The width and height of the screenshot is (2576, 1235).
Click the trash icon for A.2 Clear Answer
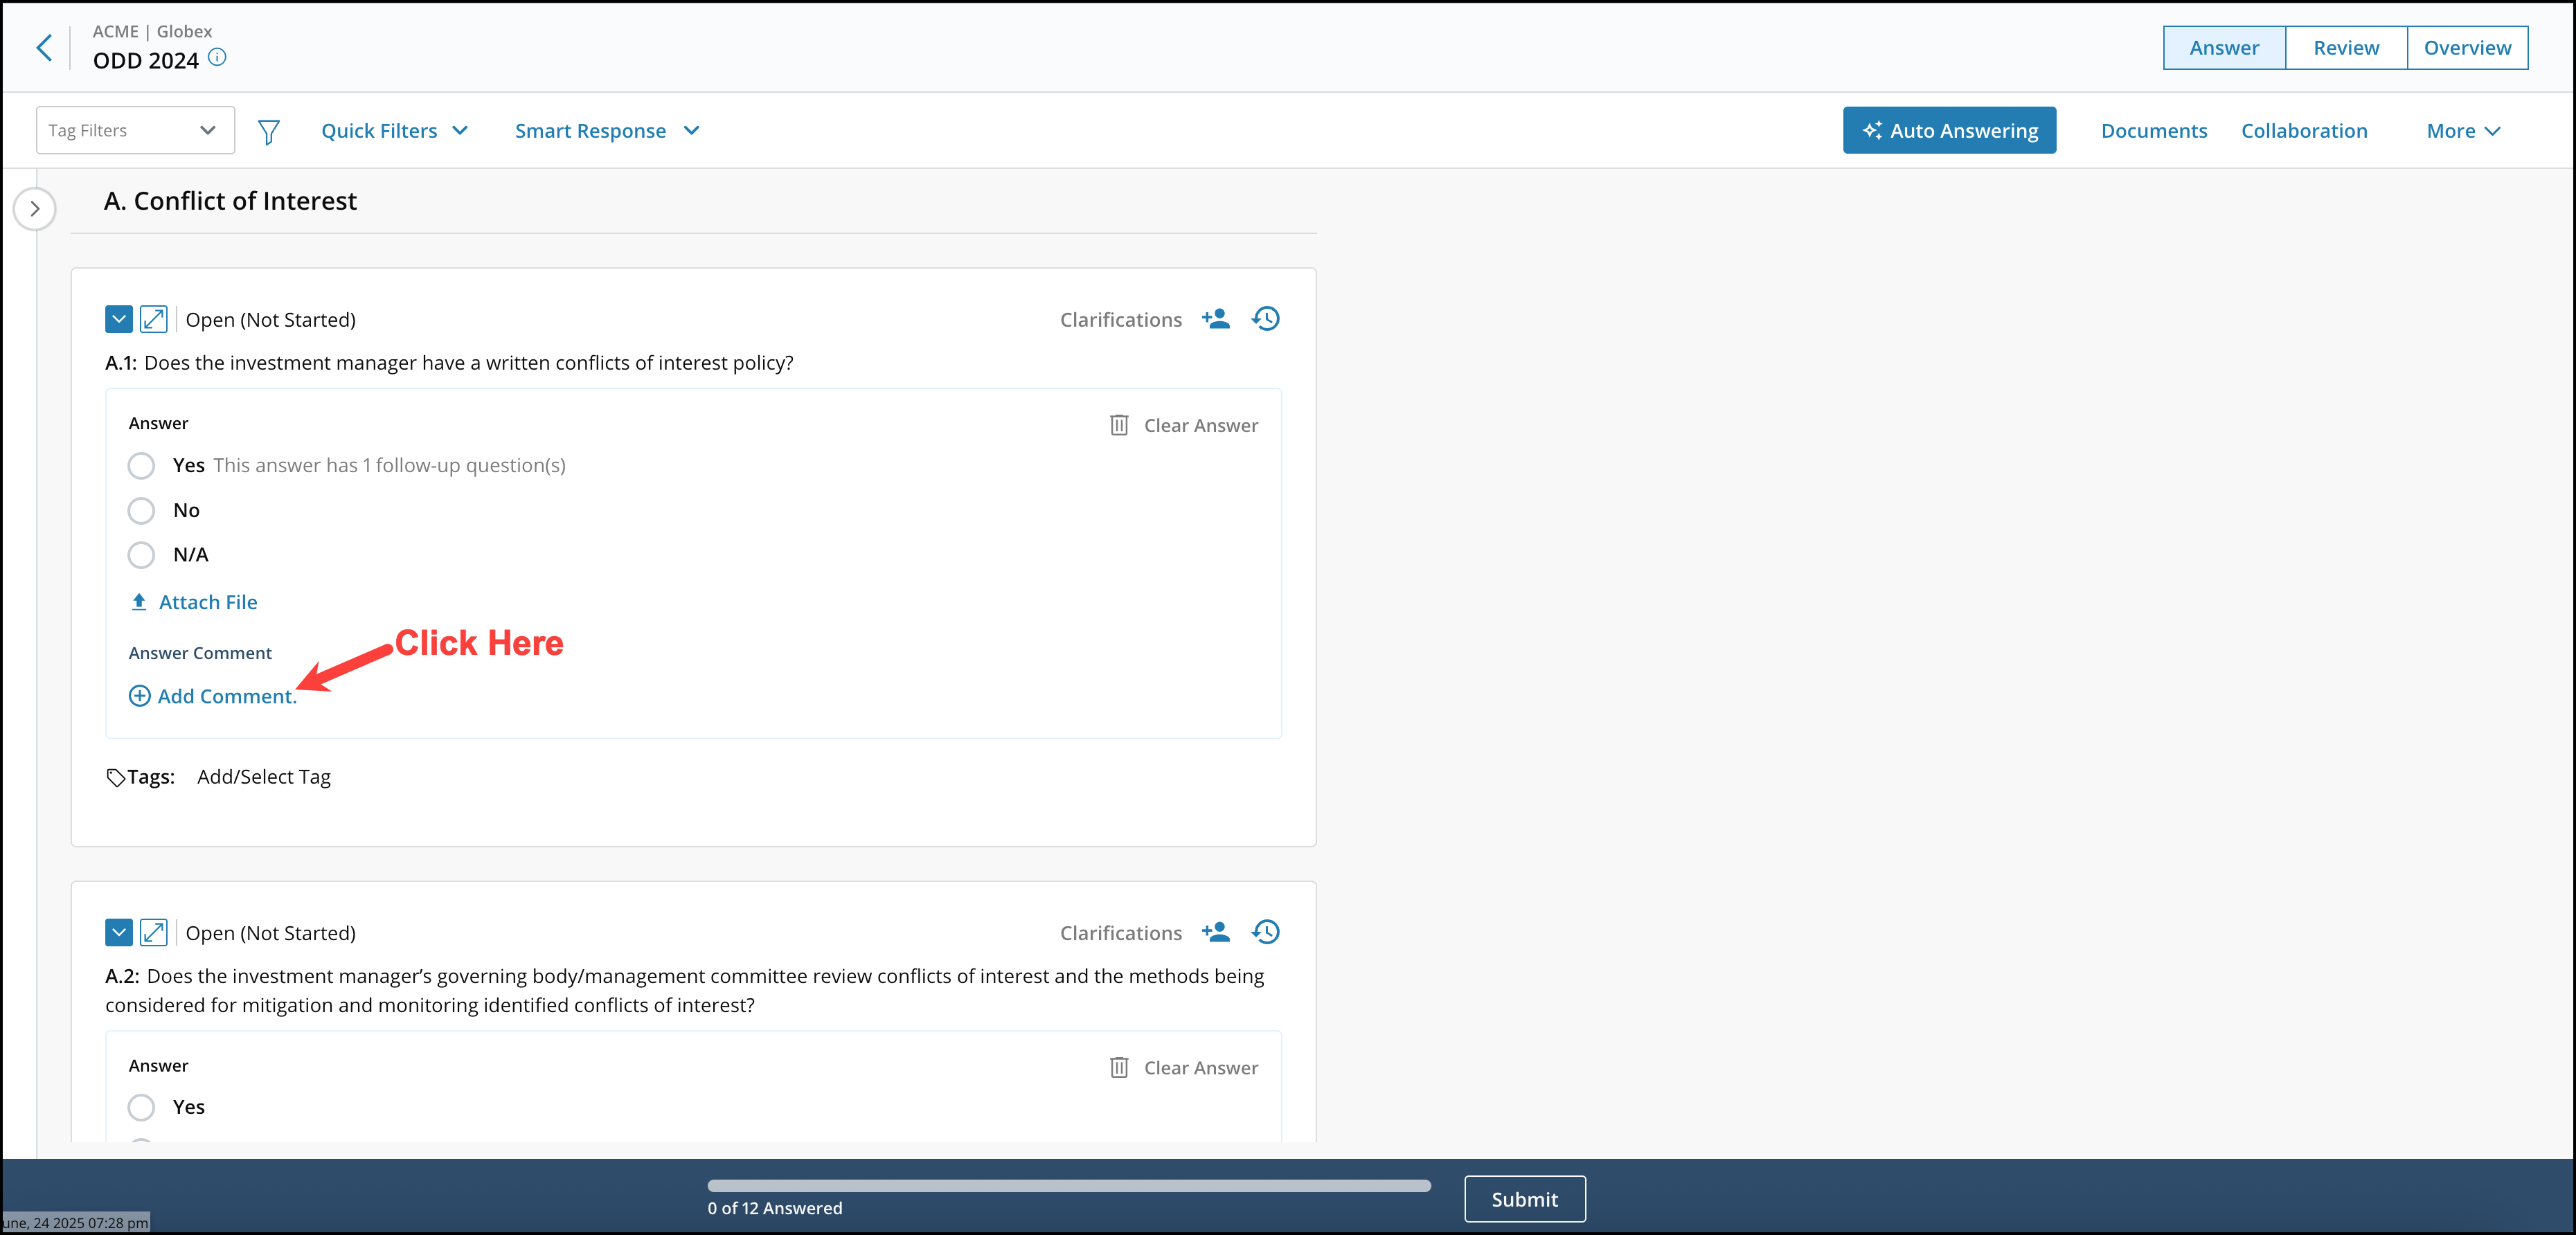pos(1119,1068)
